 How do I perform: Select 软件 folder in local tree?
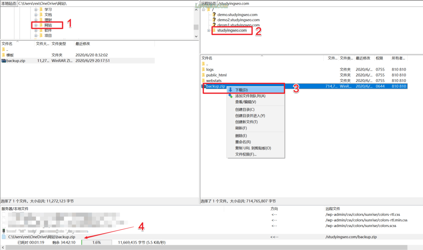pyautogui.click(x=48, y=30)
